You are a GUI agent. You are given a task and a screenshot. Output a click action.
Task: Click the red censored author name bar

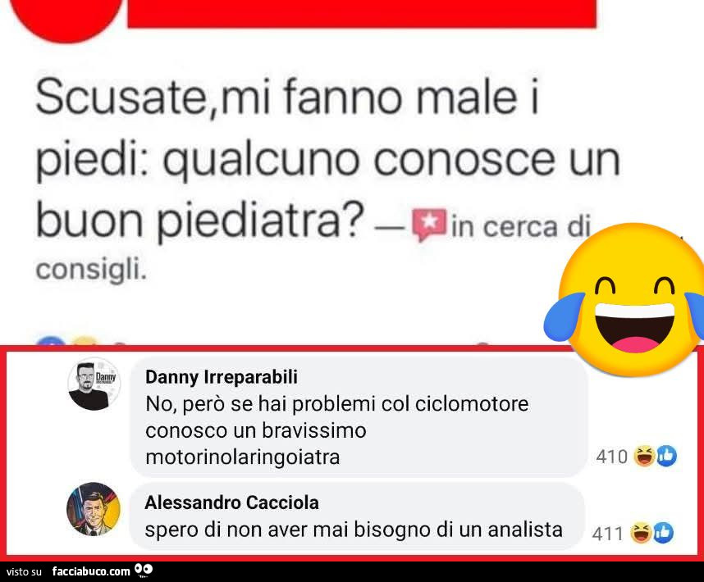(362, 13)
